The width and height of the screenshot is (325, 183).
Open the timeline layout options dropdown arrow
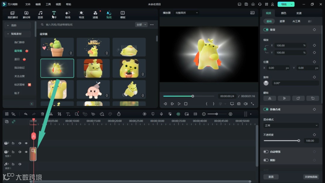click(x=251, y=114)
